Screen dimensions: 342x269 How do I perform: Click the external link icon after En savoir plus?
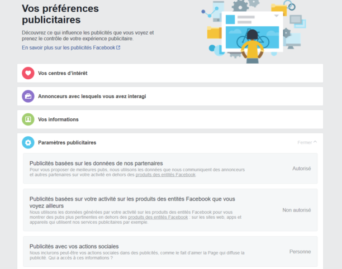118,48
